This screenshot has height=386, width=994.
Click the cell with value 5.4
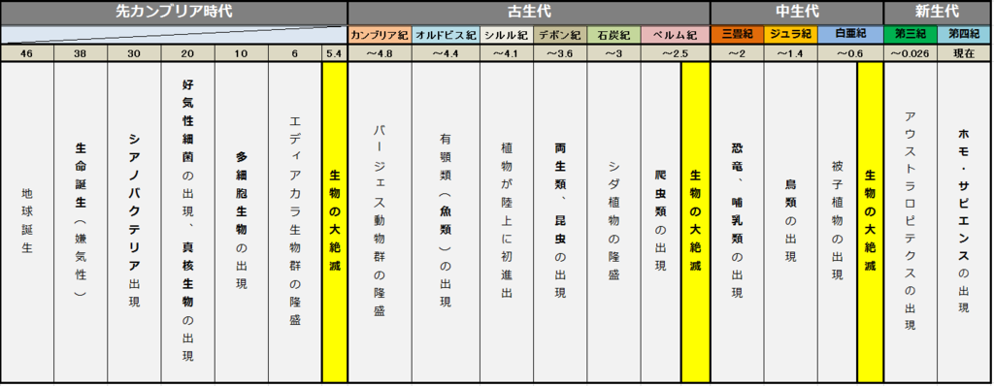click(334, 53)
